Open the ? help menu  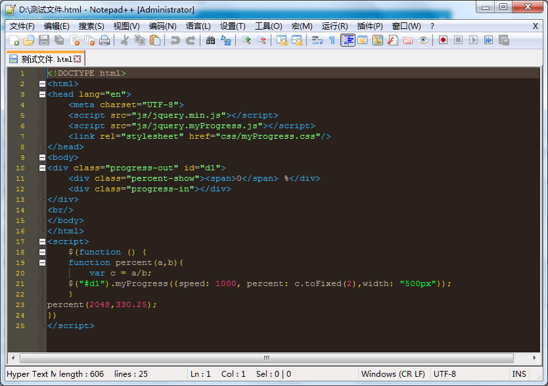pos(432,26)
